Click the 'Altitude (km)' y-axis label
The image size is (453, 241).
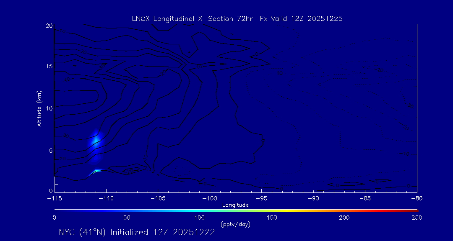click(x=39, y=108)
